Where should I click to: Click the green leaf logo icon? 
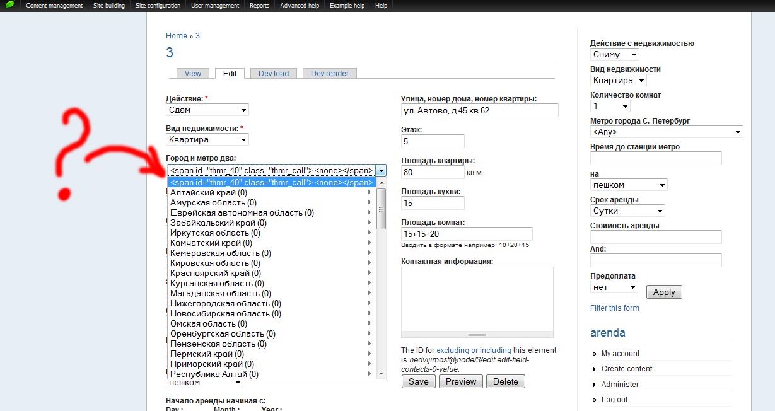(x=9, y=5)
